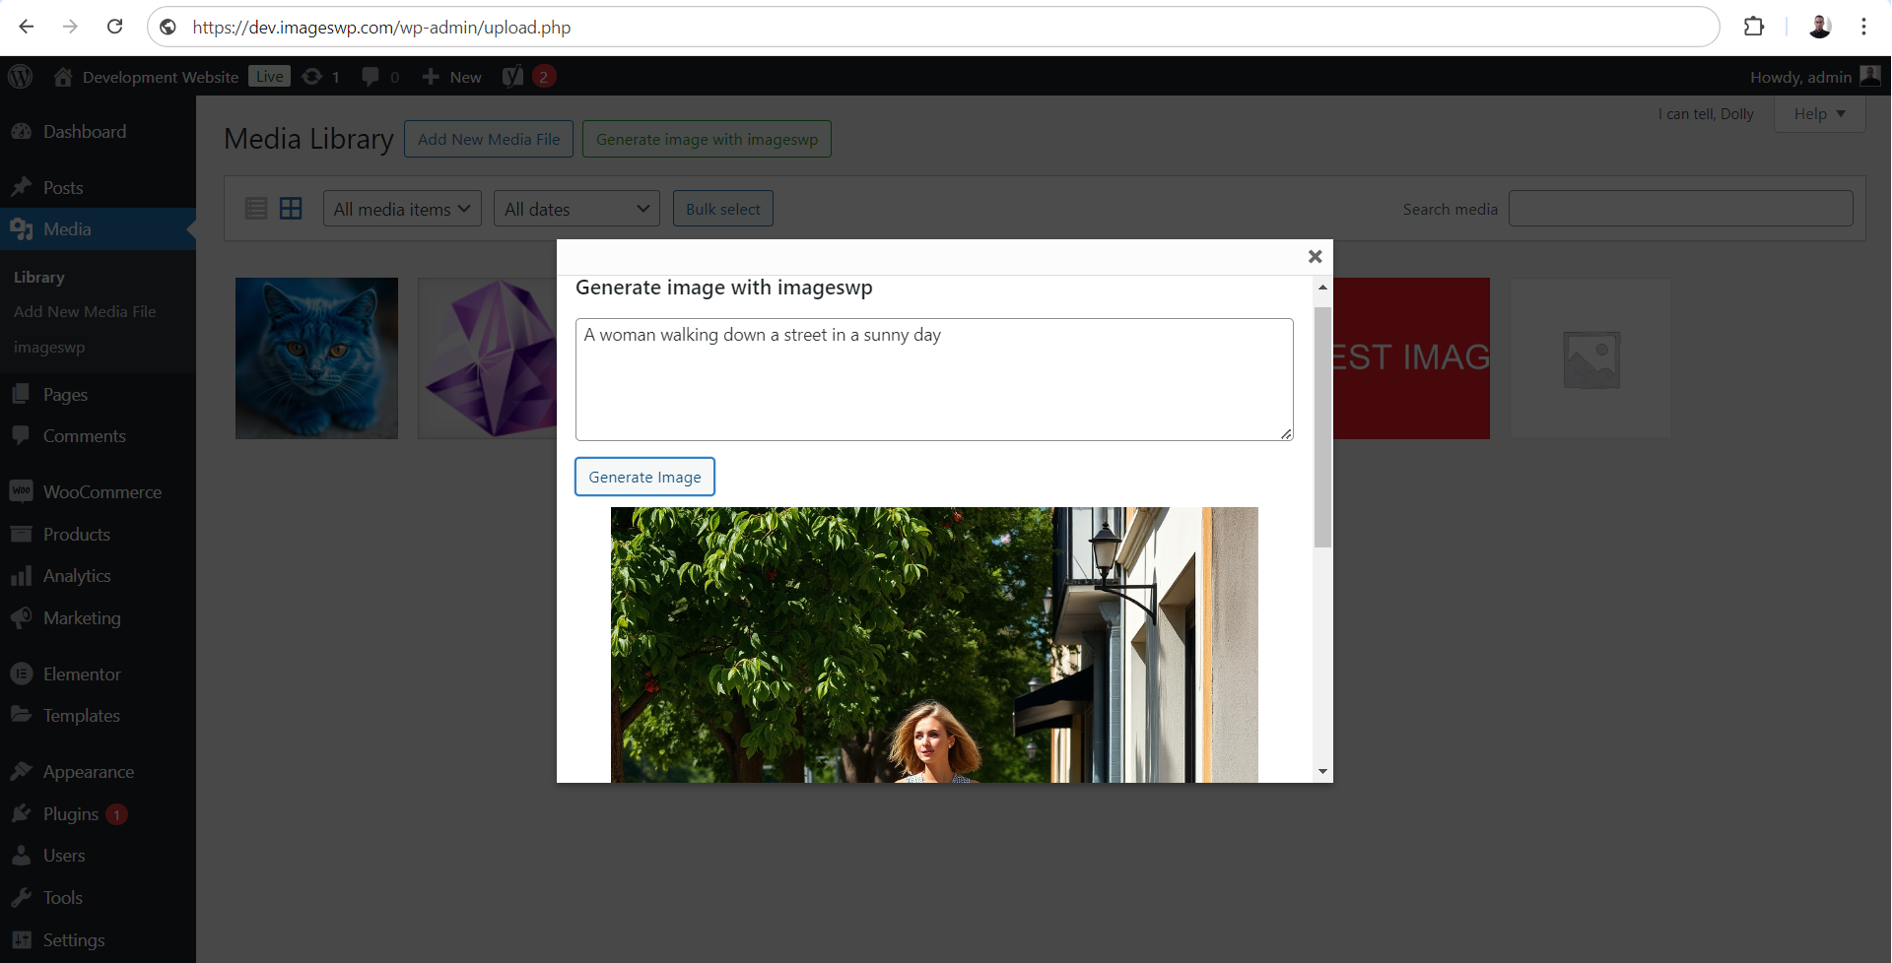Click the Plugins update badge showing 1
Viewport: 1892px width, 963px height.
click(x=116, y=814)
